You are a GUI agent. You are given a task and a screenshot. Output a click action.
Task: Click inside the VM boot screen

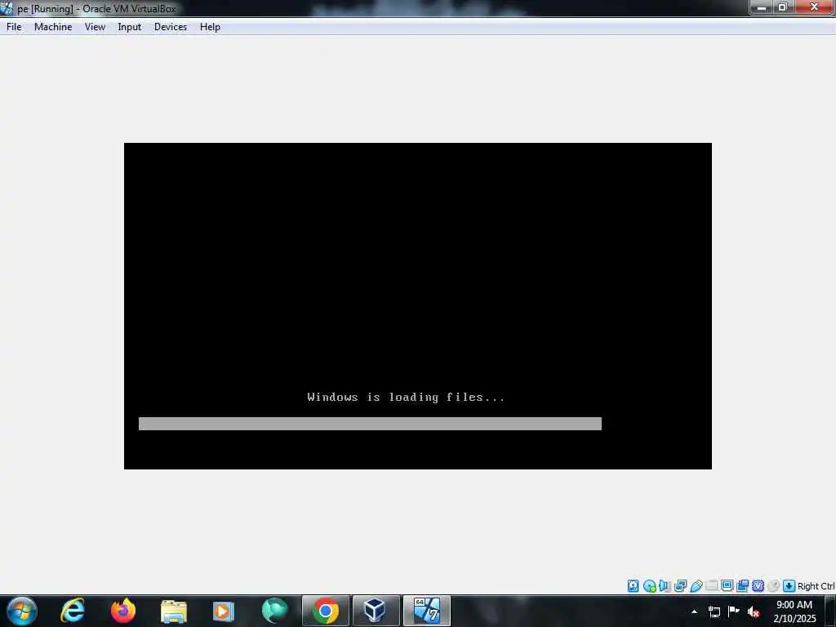(x=417, y=306)
